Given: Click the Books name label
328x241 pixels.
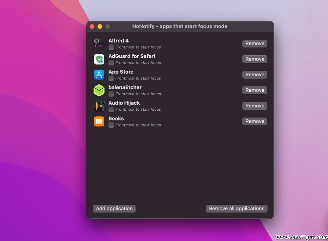Looking at the screenshot, I should [x=116, y=119].
